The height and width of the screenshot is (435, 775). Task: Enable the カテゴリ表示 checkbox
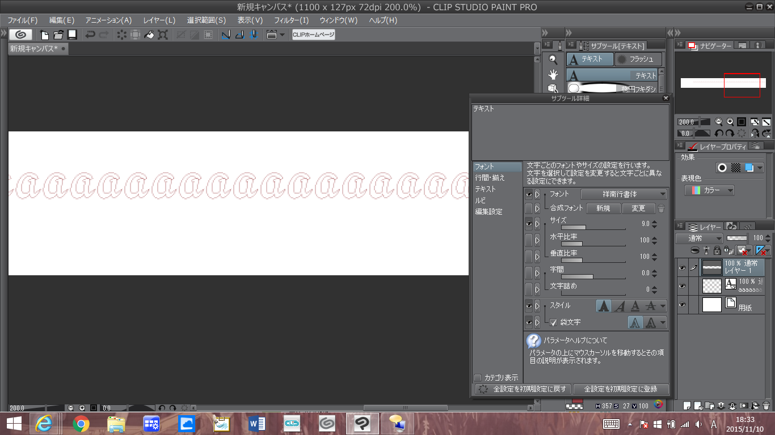pyautogui.click(x=478, y=378)
